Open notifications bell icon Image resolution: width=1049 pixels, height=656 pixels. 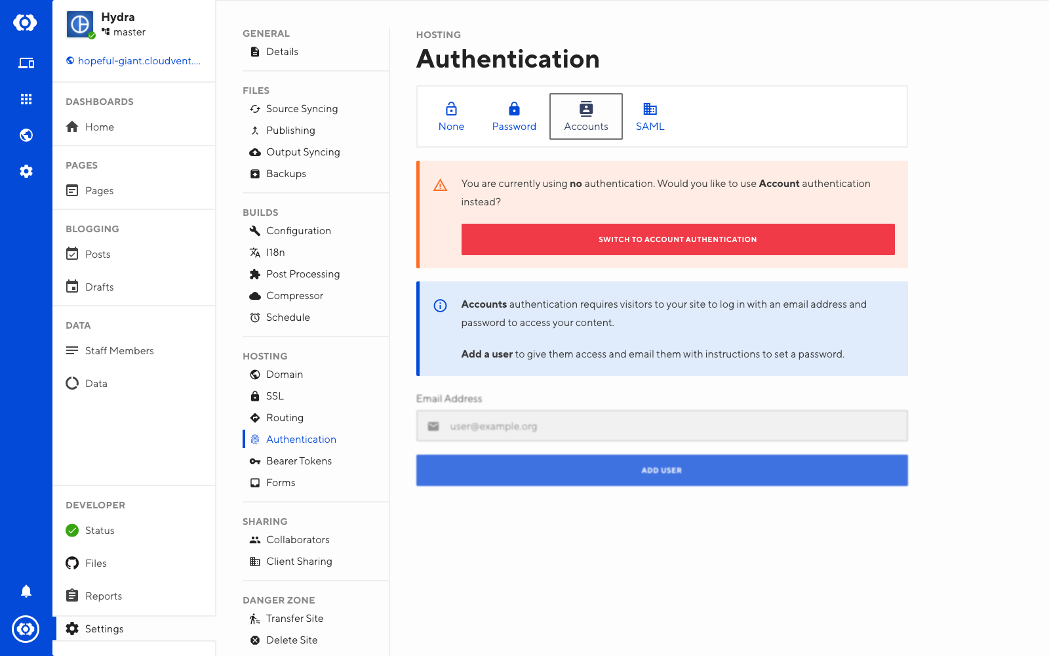point(26,591)
